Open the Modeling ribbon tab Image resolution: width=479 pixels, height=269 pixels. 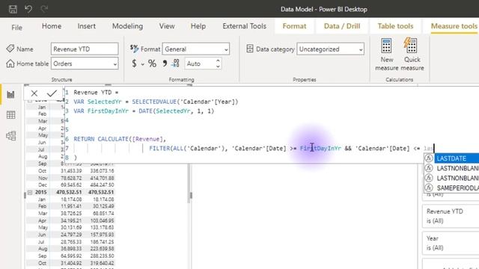click(127, 26)
